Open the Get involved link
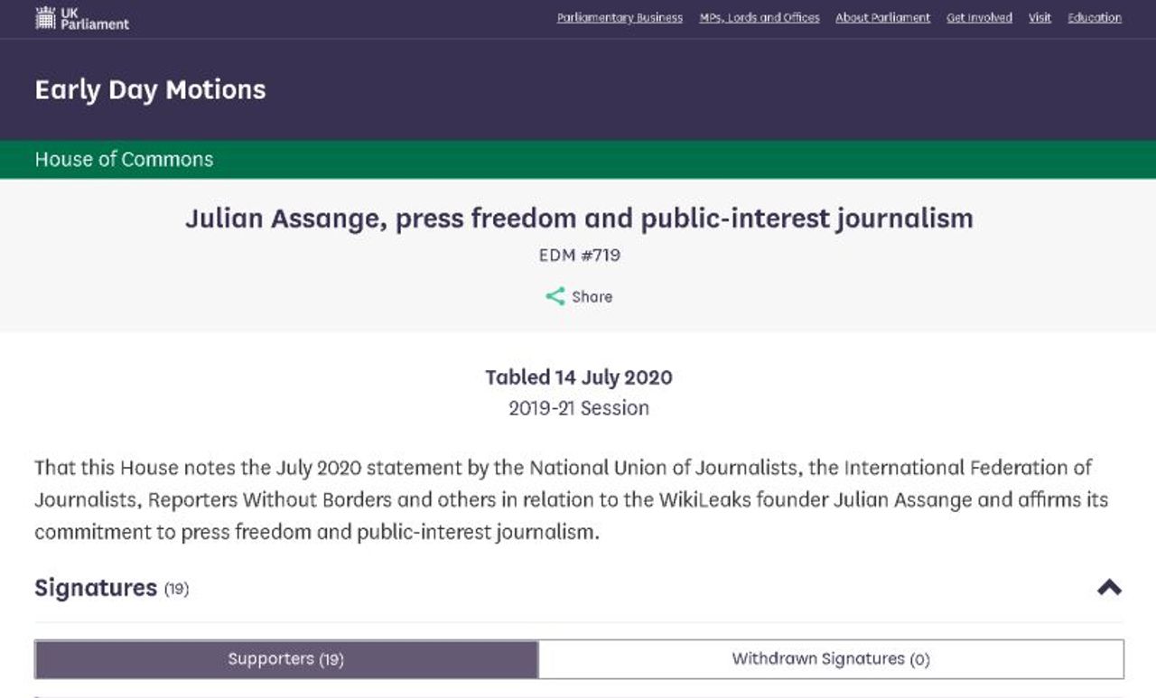 [x=979, y=18]
